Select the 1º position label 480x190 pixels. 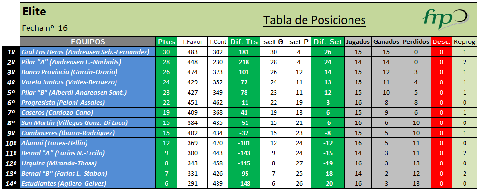click(x=11, y=52)
